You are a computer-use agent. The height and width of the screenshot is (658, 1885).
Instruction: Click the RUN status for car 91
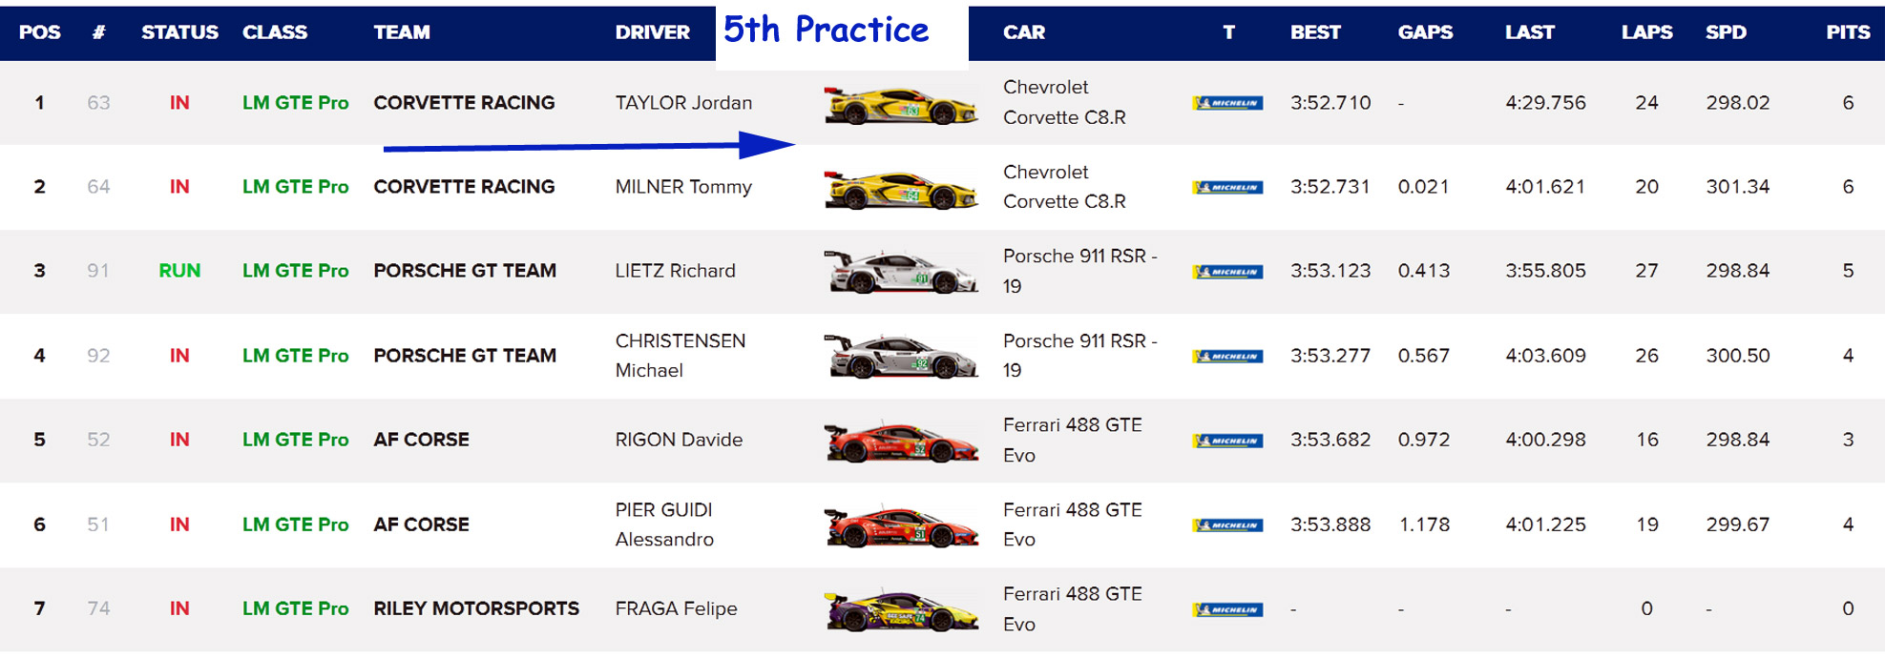pos(179,271)
